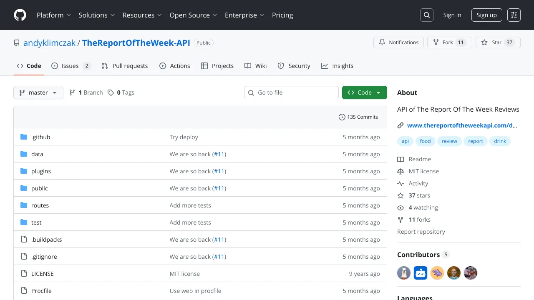Open the public folder
The image size is (534, 300).
pyautogui.click(x=39, y=188)
